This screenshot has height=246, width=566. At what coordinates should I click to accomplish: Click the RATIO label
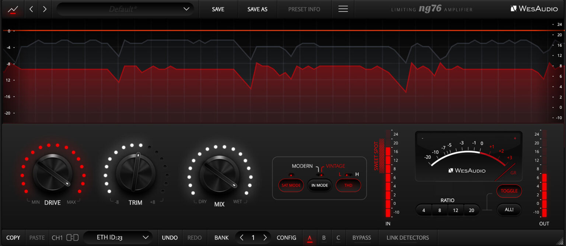pos(447,200)
